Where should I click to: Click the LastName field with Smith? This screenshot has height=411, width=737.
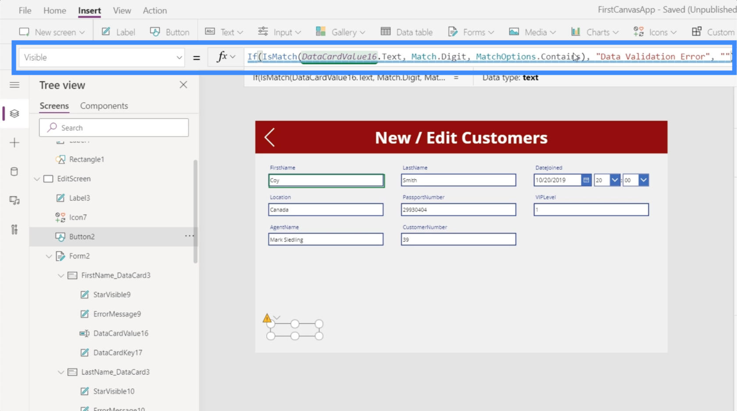(x=458, y=180)
